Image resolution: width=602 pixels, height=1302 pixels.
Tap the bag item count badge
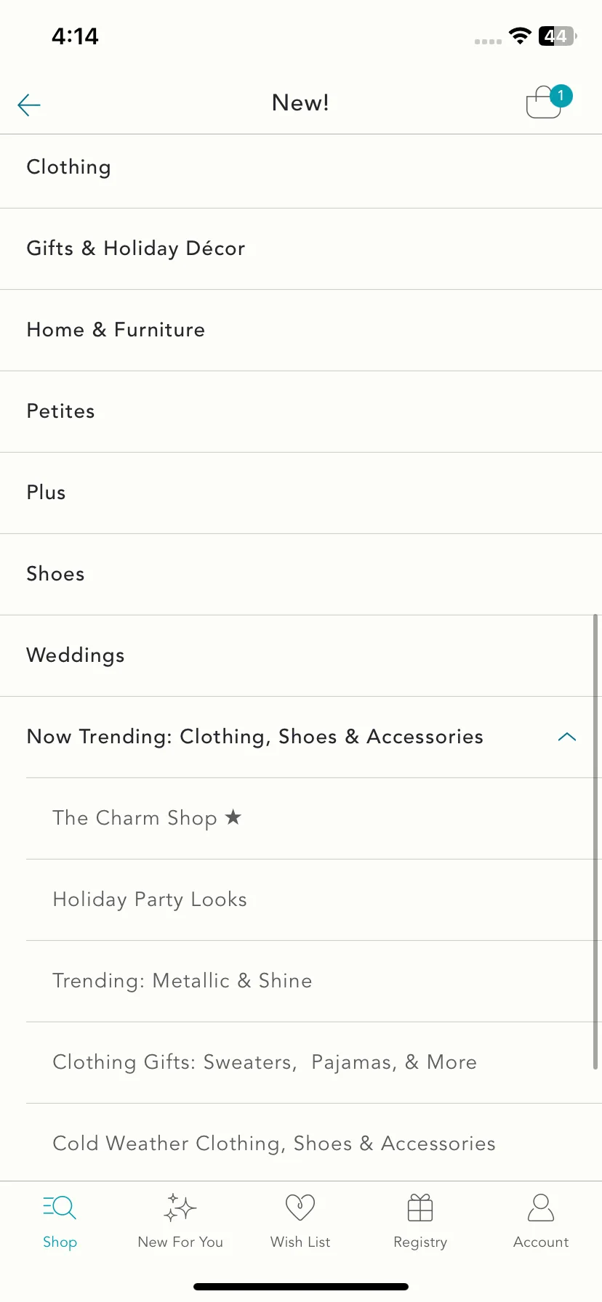561,96
